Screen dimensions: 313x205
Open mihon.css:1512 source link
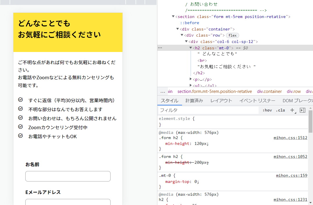[290, 138]
